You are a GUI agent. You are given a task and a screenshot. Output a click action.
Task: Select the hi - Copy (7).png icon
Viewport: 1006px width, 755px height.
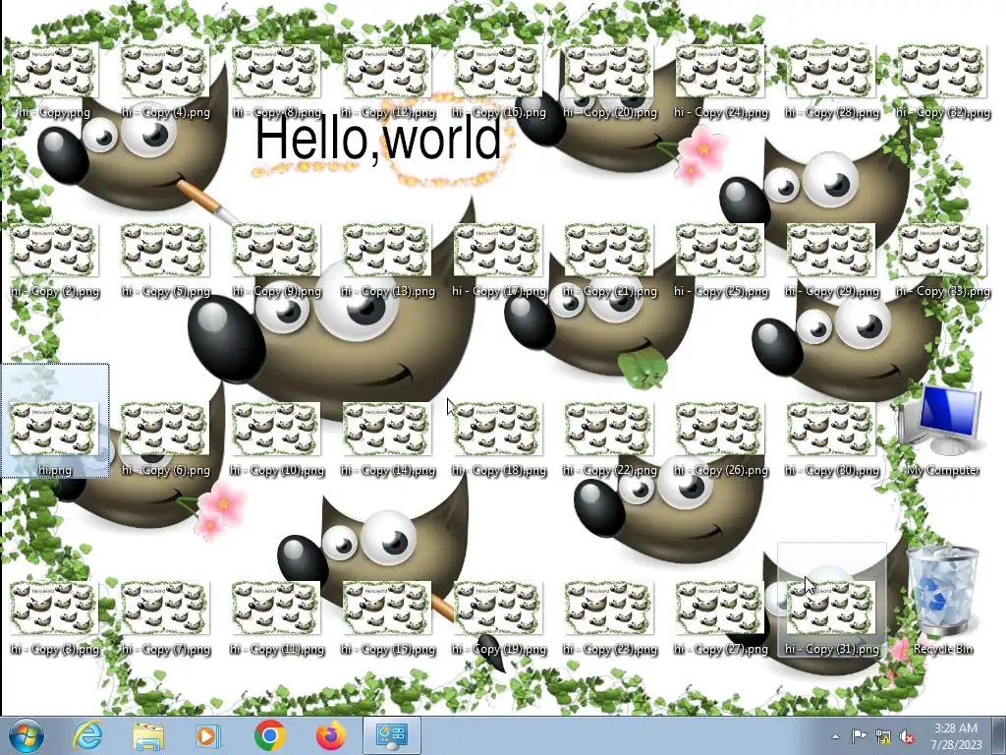click(x=165, y=618)
